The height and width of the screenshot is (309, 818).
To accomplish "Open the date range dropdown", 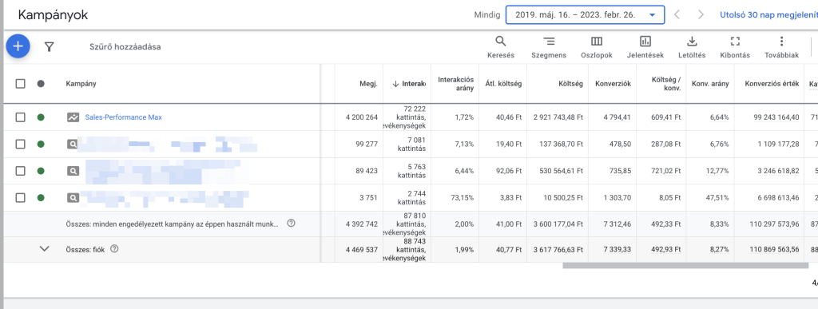I will click(x=585, y=14).
